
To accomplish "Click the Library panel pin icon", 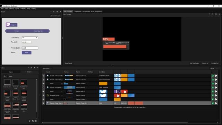I will (x=31, y=68).
